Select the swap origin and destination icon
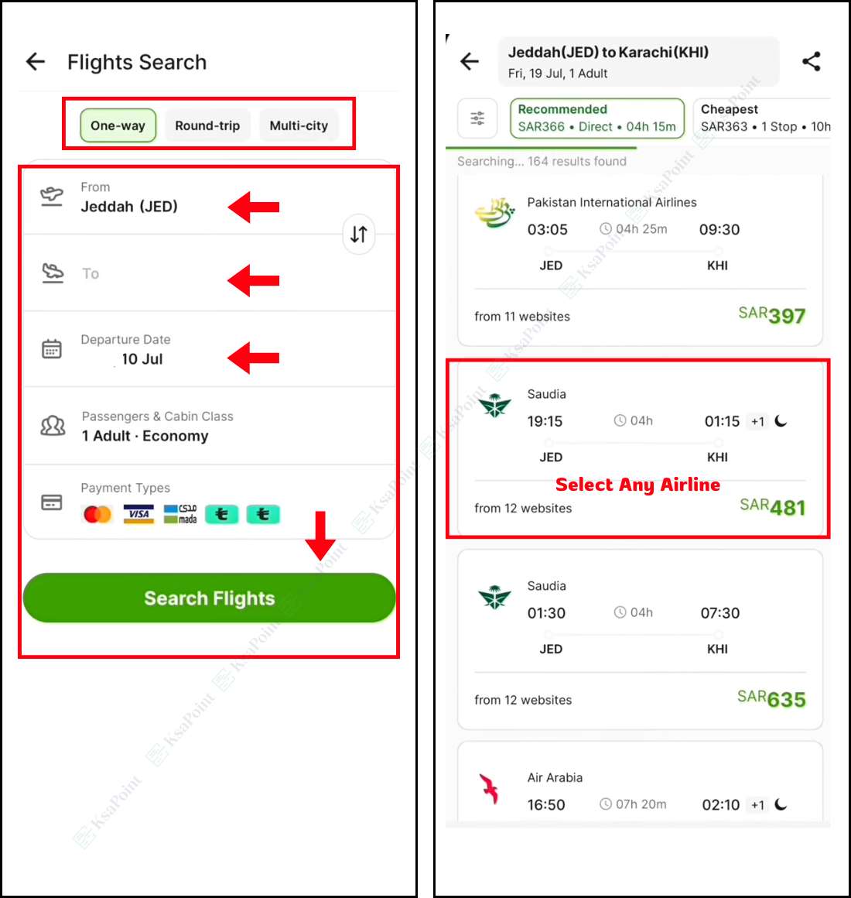This screenshot has height=898, width=851. [x=358, y=234]
